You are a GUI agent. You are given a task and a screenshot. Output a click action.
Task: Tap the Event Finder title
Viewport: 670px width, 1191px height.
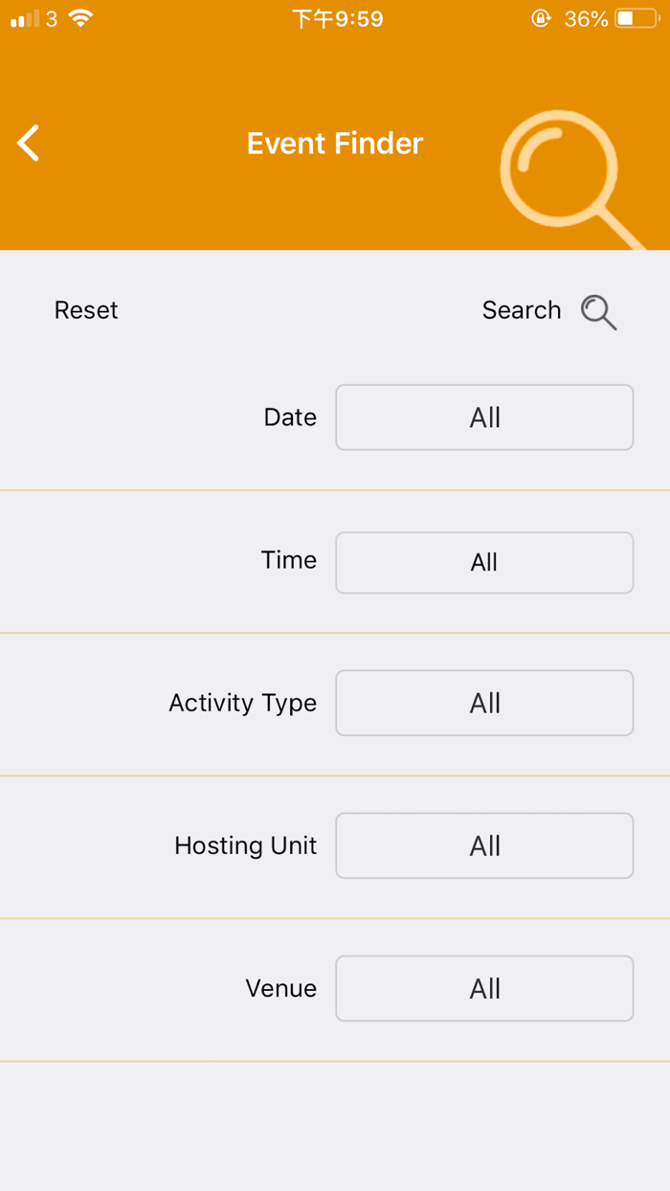(x=335, y=144)
